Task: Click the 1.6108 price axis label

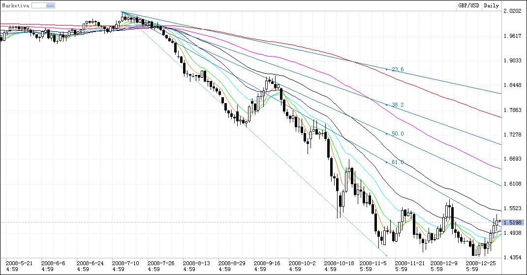Action: pyautogui.click(x=513, y=184)
